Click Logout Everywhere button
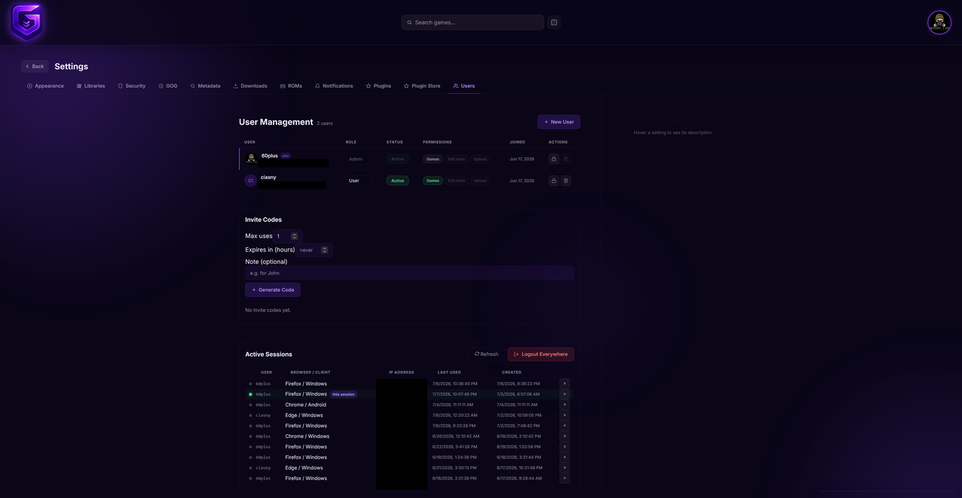 point(541,354)
